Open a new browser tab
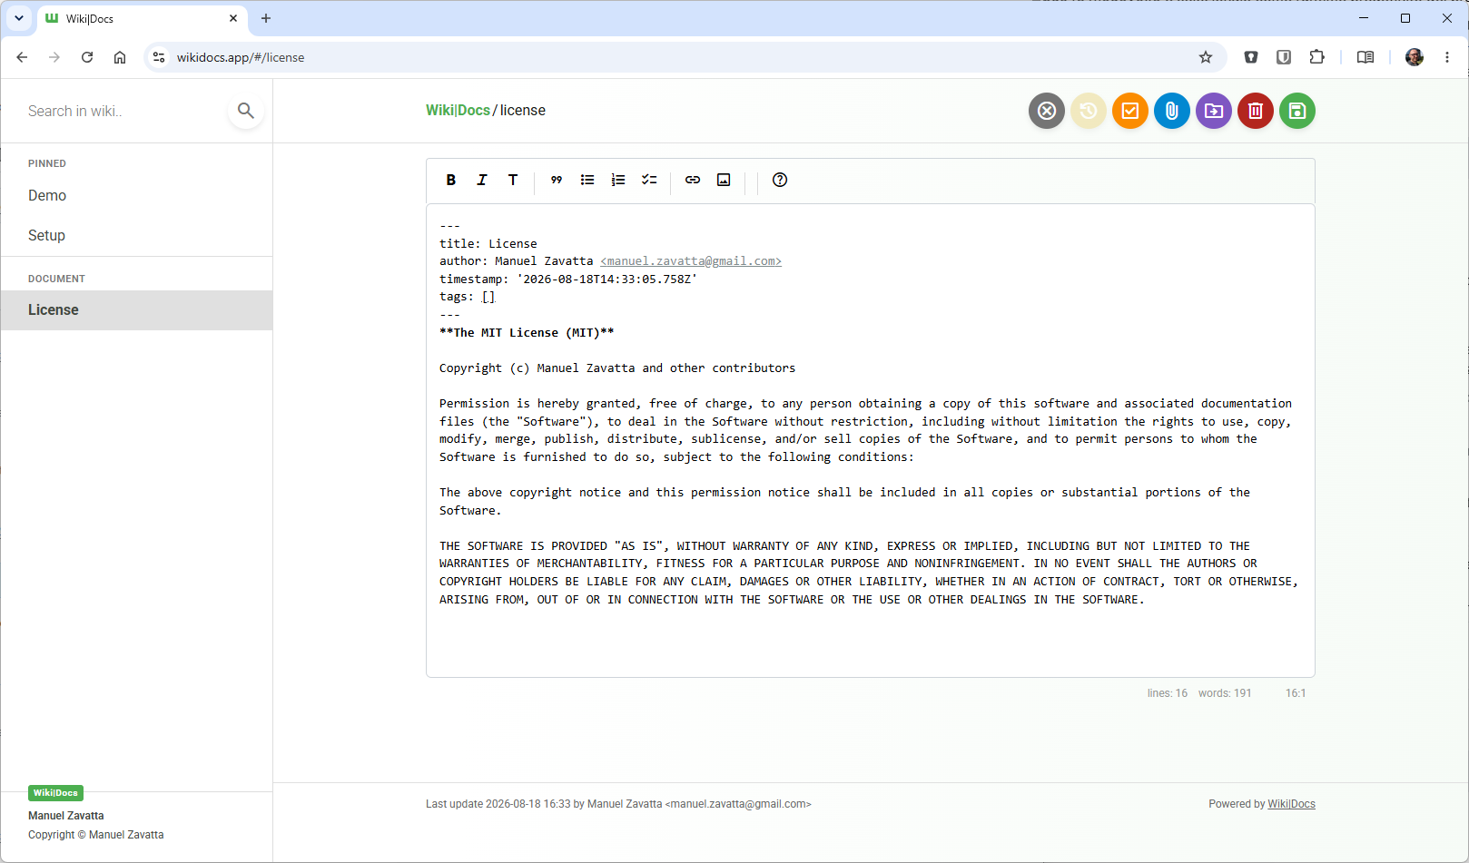 click(266, 18)
